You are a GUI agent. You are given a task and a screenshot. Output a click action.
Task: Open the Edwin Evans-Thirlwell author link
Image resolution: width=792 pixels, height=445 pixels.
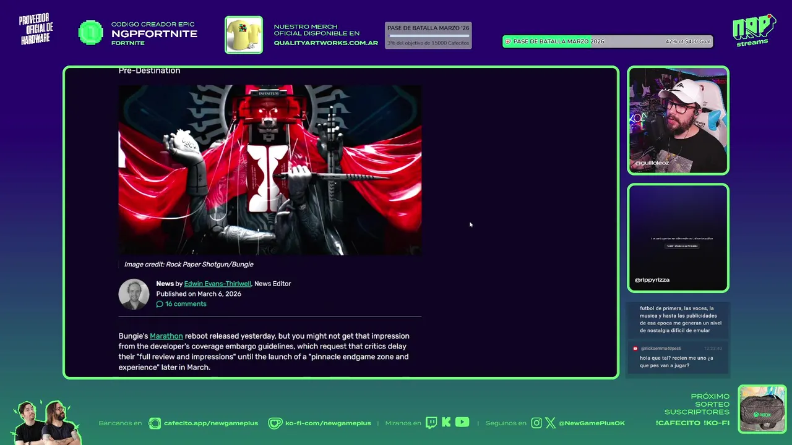tap(217, 284)
